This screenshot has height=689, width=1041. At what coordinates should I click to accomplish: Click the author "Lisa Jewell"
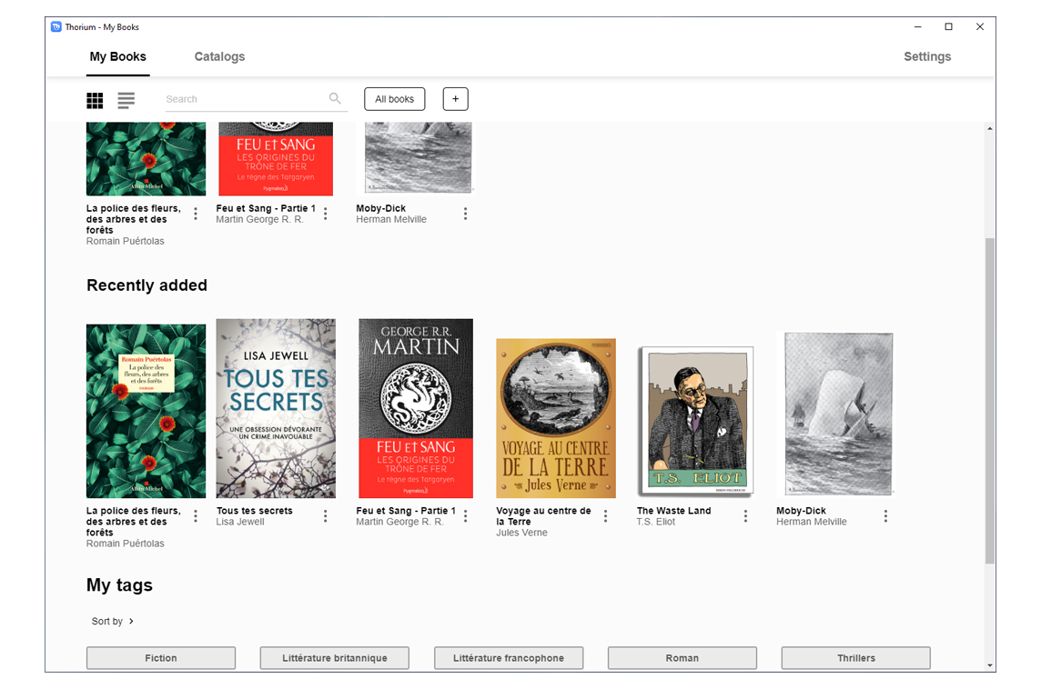coord(240,522)
